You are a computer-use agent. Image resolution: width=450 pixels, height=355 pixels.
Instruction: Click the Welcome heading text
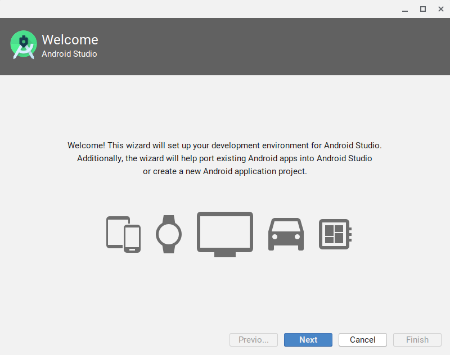tap(70, 40)
